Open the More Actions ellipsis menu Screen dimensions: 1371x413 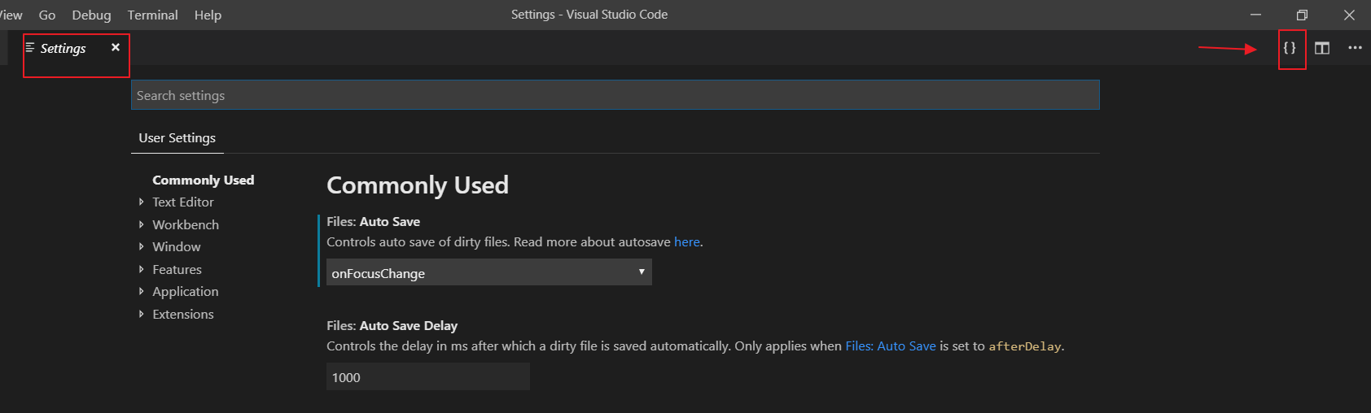point(1355,48)
